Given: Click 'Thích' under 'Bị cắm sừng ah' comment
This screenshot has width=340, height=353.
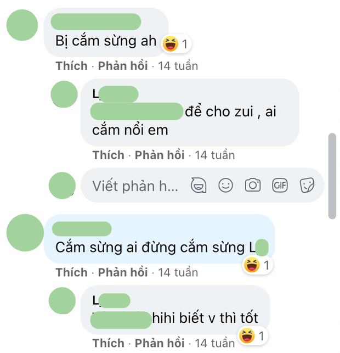Looking at the screenshot, I should point(71,66).
